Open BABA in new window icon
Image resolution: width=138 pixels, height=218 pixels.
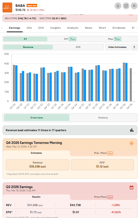(126, 6)
